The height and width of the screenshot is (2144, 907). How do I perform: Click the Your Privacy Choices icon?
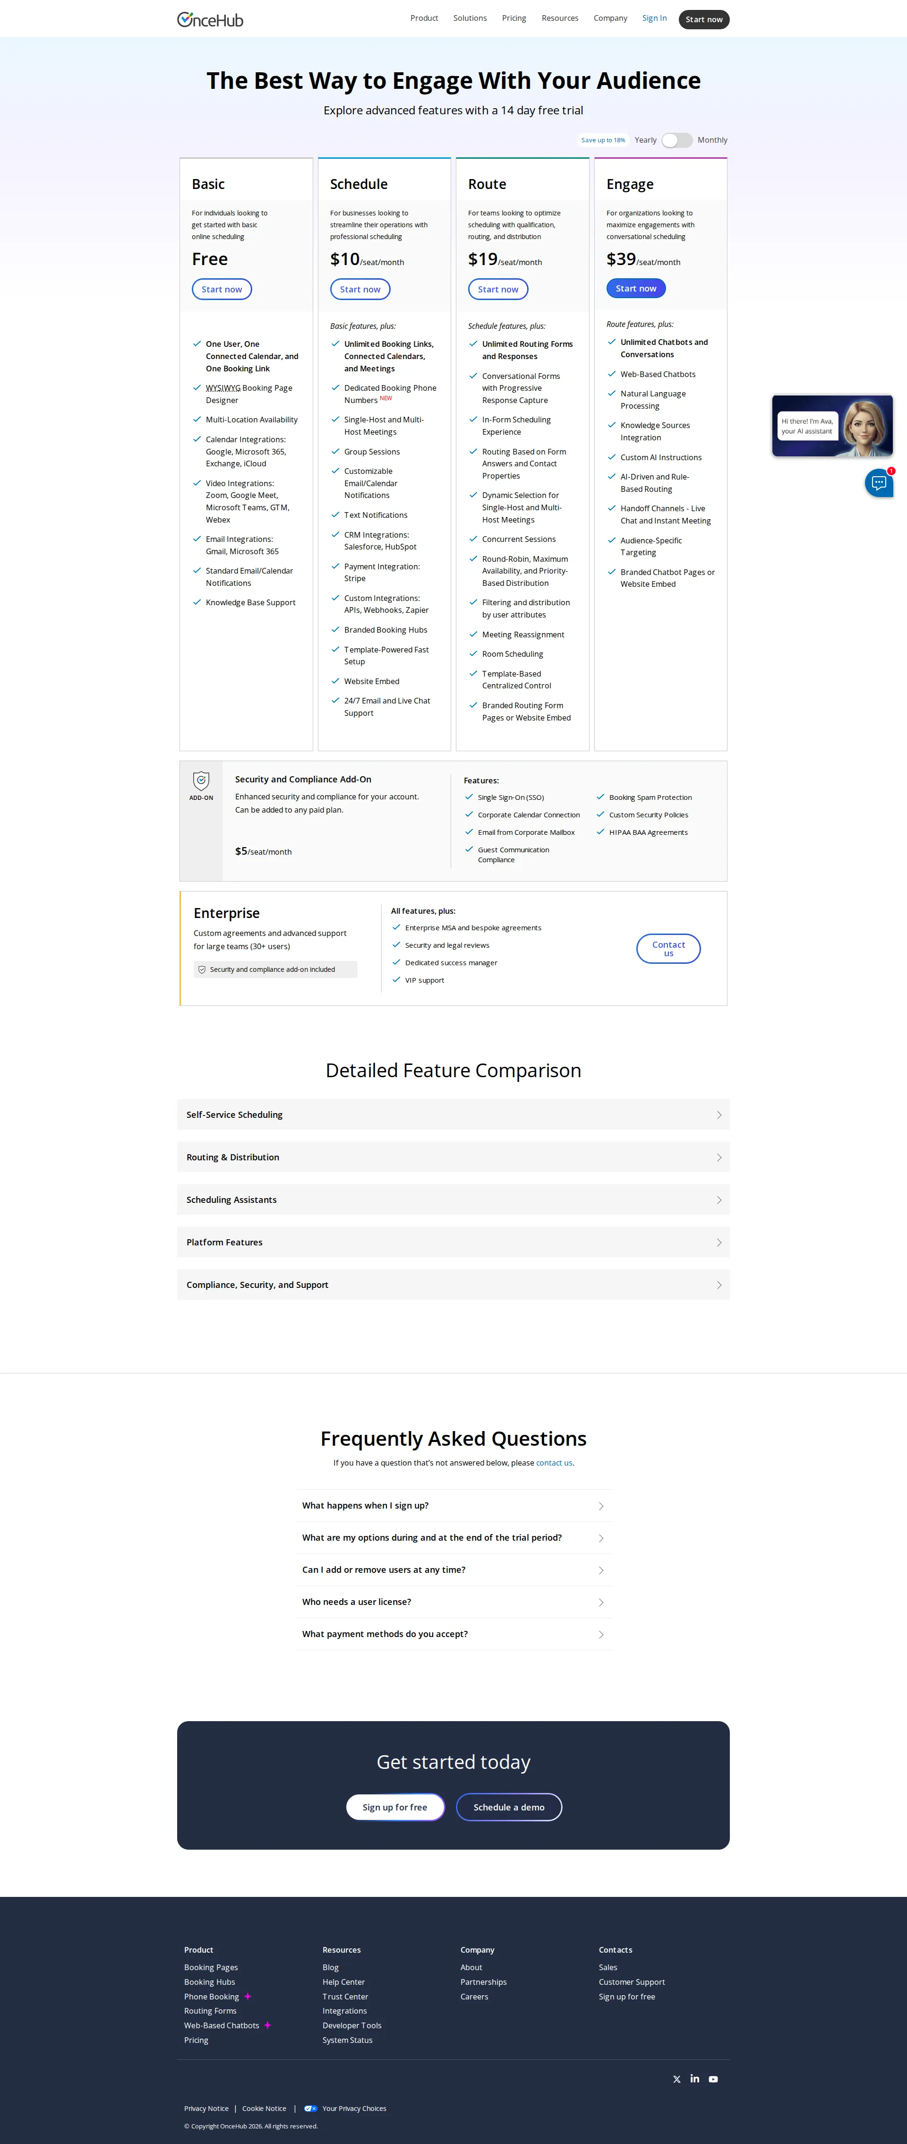point(310,2108)
